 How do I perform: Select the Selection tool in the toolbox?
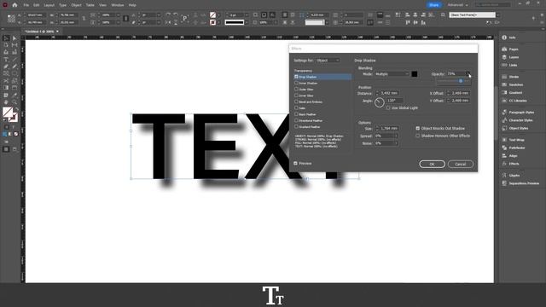point(6,38)
